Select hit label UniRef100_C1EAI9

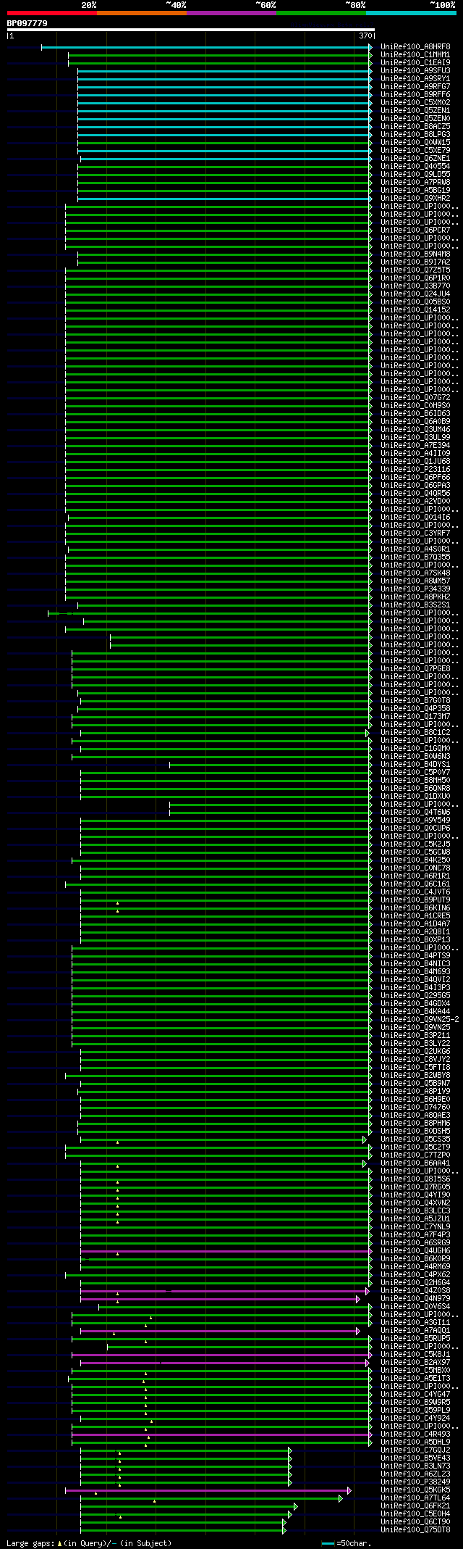coord(415,63)
